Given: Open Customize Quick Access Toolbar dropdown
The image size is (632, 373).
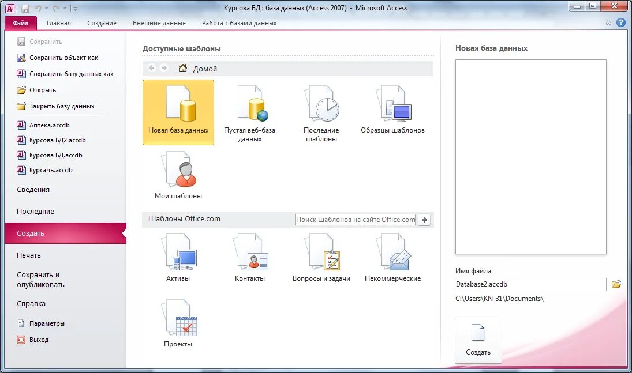Looking at the screenshot, I should coord(74,8).
